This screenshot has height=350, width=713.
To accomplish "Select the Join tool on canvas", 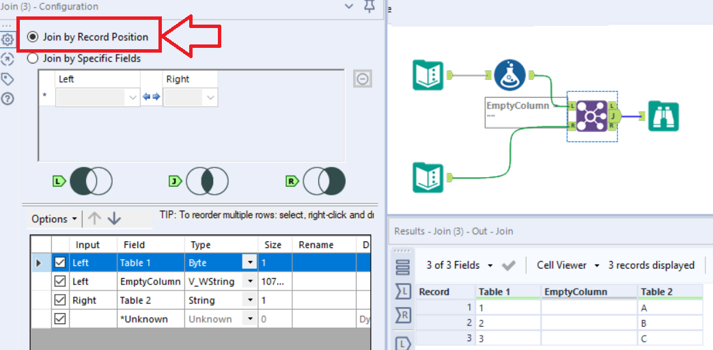I will 591,116.
